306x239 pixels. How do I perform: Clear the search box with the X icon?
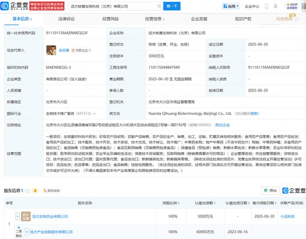click(159, 6)
